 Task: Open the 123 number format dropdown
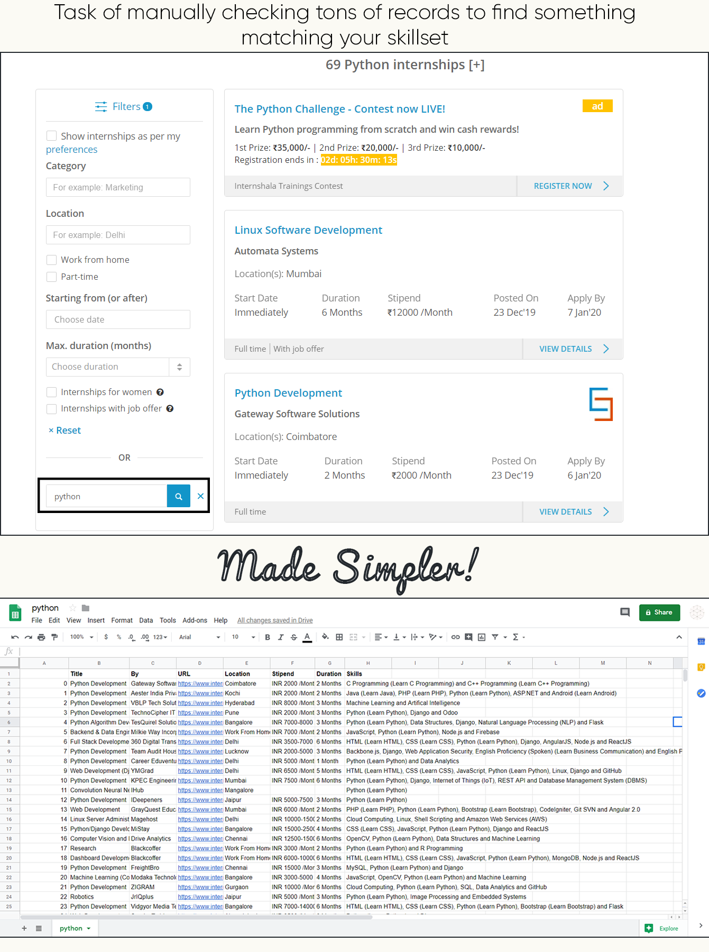tap(160, 637)
